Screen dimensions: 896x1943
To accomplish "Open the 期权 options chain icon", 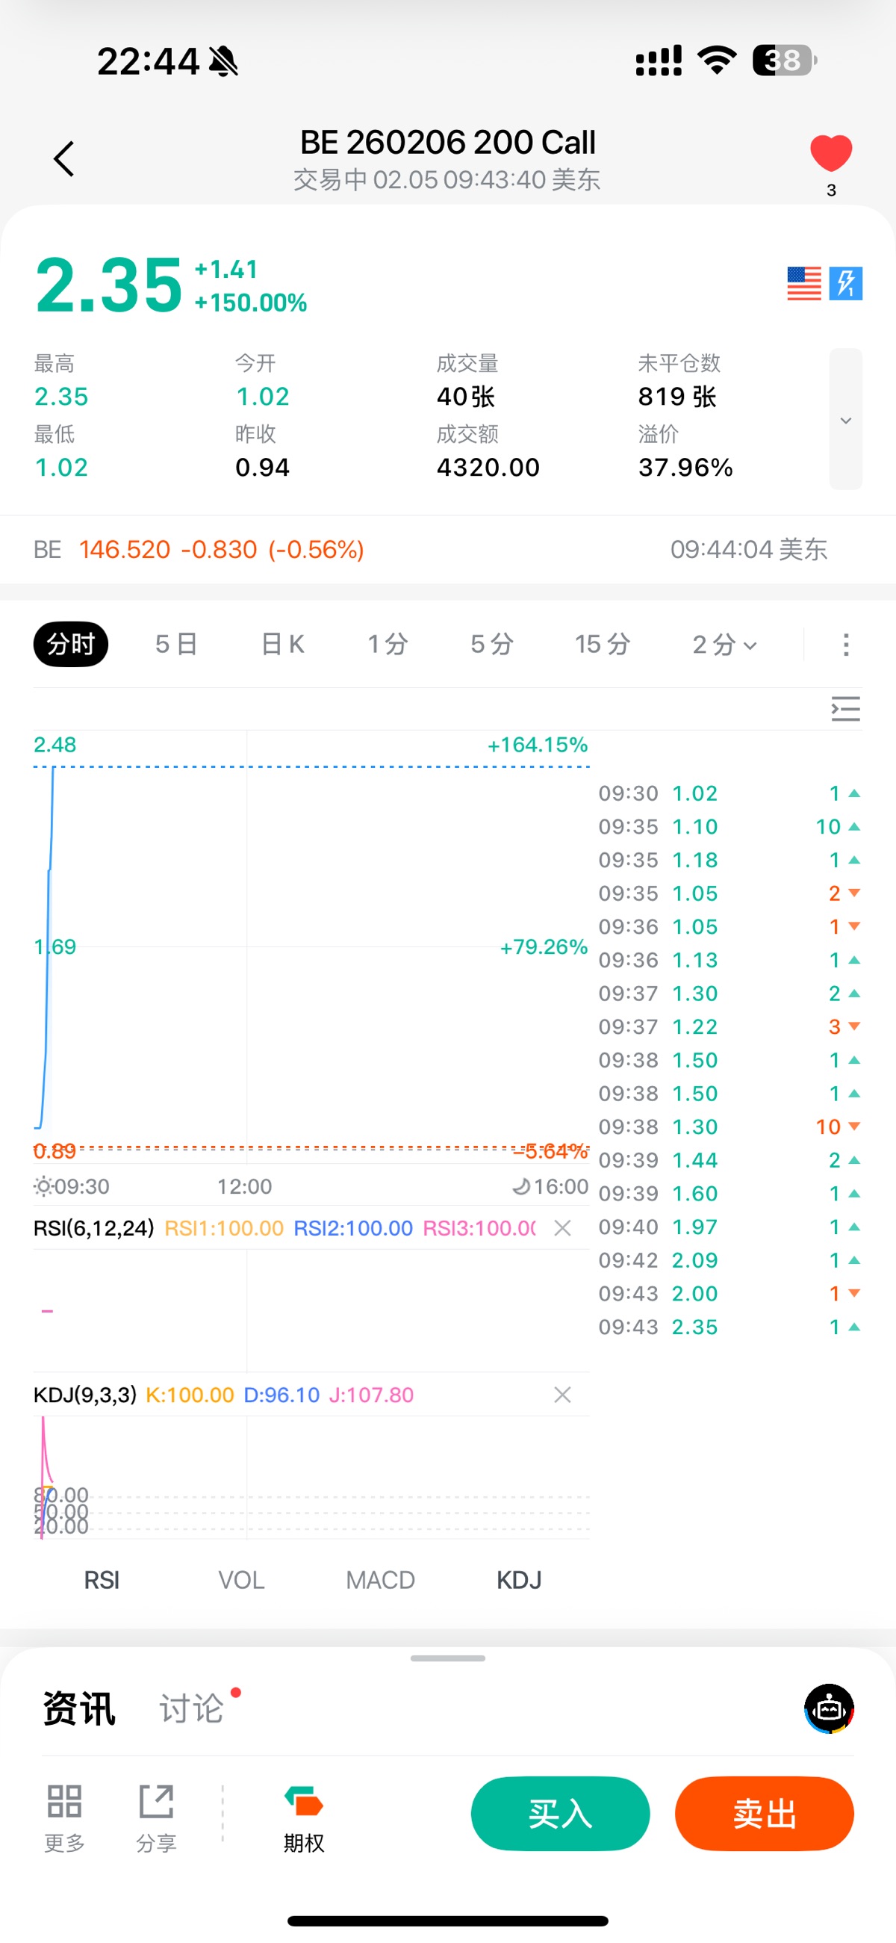I will pos(304,1816).
